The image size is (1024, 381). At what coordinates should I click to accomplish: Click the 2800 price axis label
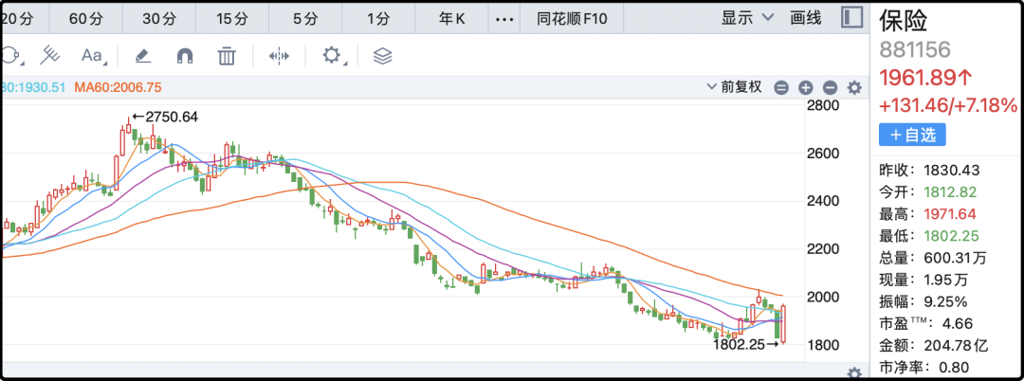tap(823, 106)
